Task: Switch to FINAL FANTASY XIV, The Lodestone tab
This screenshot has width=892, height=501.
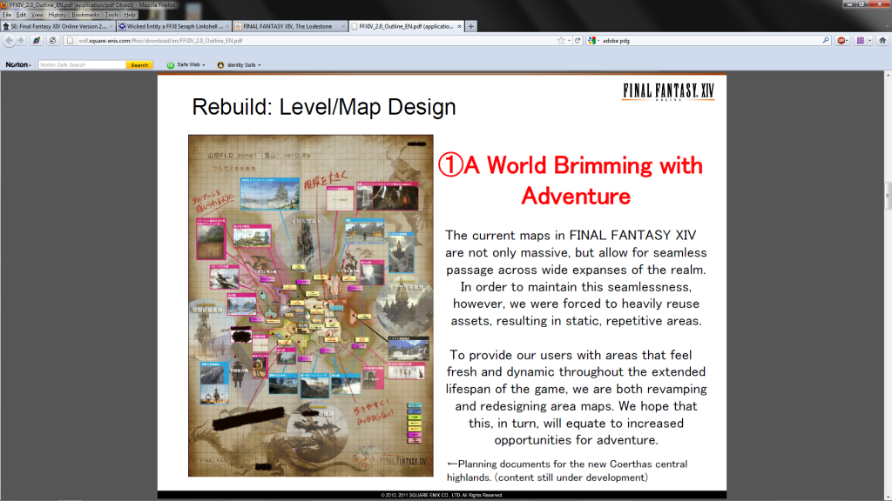Action: pos(293,26)
